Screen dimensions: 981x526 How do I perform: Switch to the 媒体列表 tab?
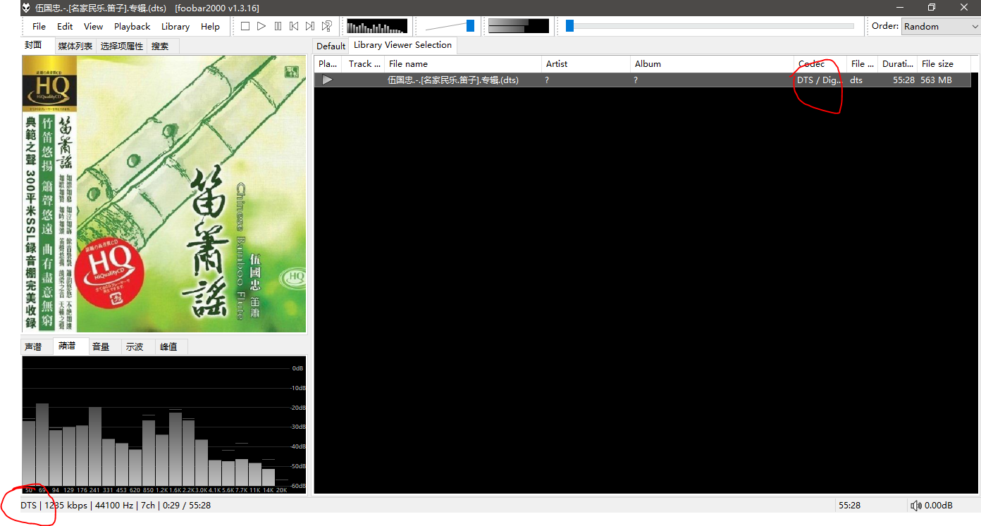pyautogui.click(x=75, y=46)
